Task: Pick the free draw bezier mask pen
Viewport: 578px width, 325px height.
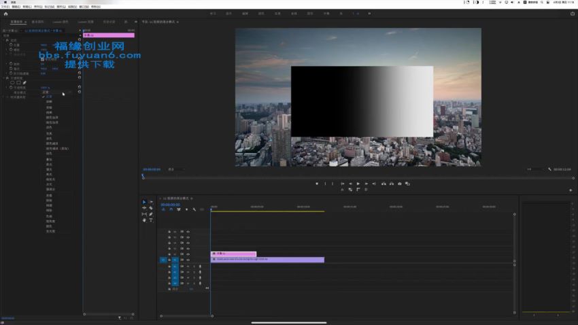Action: pyautogui.click(x=24, y=83)
